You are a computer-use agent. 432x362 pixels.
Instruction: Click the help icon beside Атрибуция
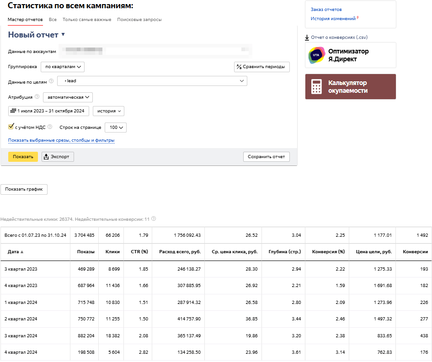(37, 97)
